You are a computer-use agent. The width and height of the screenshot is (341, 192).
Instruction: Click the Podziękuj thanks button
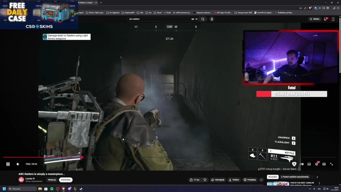250,180
